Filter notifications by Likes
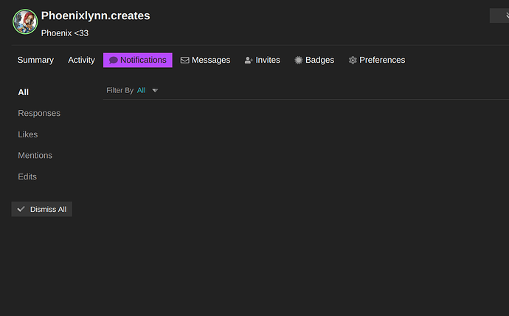Image resolution: width=509 pixels, height=316 pixels. click(28, 134)
